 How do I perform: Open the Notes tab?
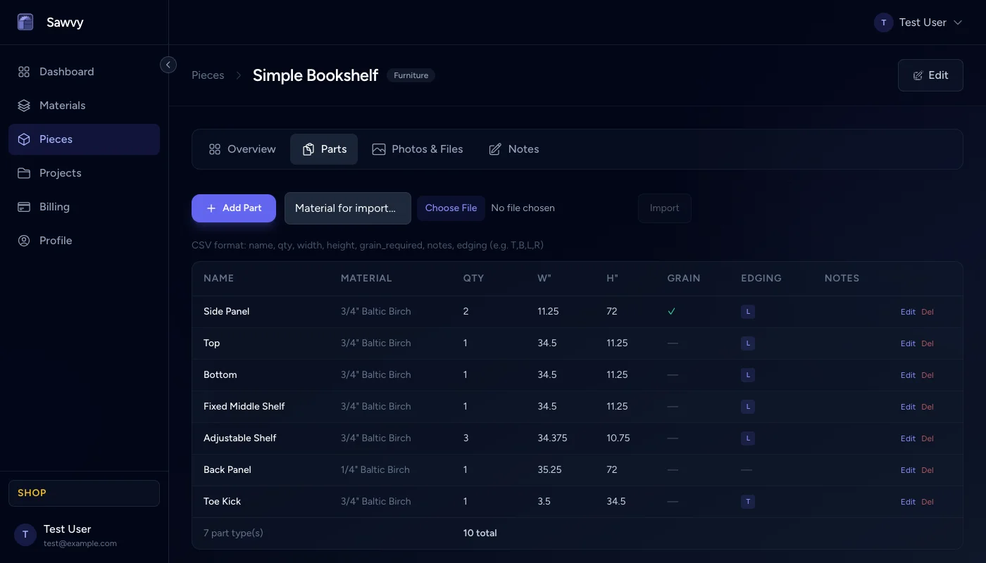click(514, 149)
